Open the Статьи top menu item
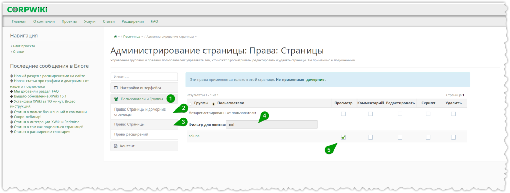Viewport: 510px width, 193px height. (x=109, y=22)
